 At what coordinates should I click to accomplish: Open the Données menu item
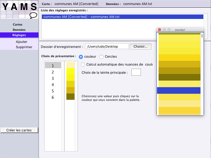tap(19, 30)
